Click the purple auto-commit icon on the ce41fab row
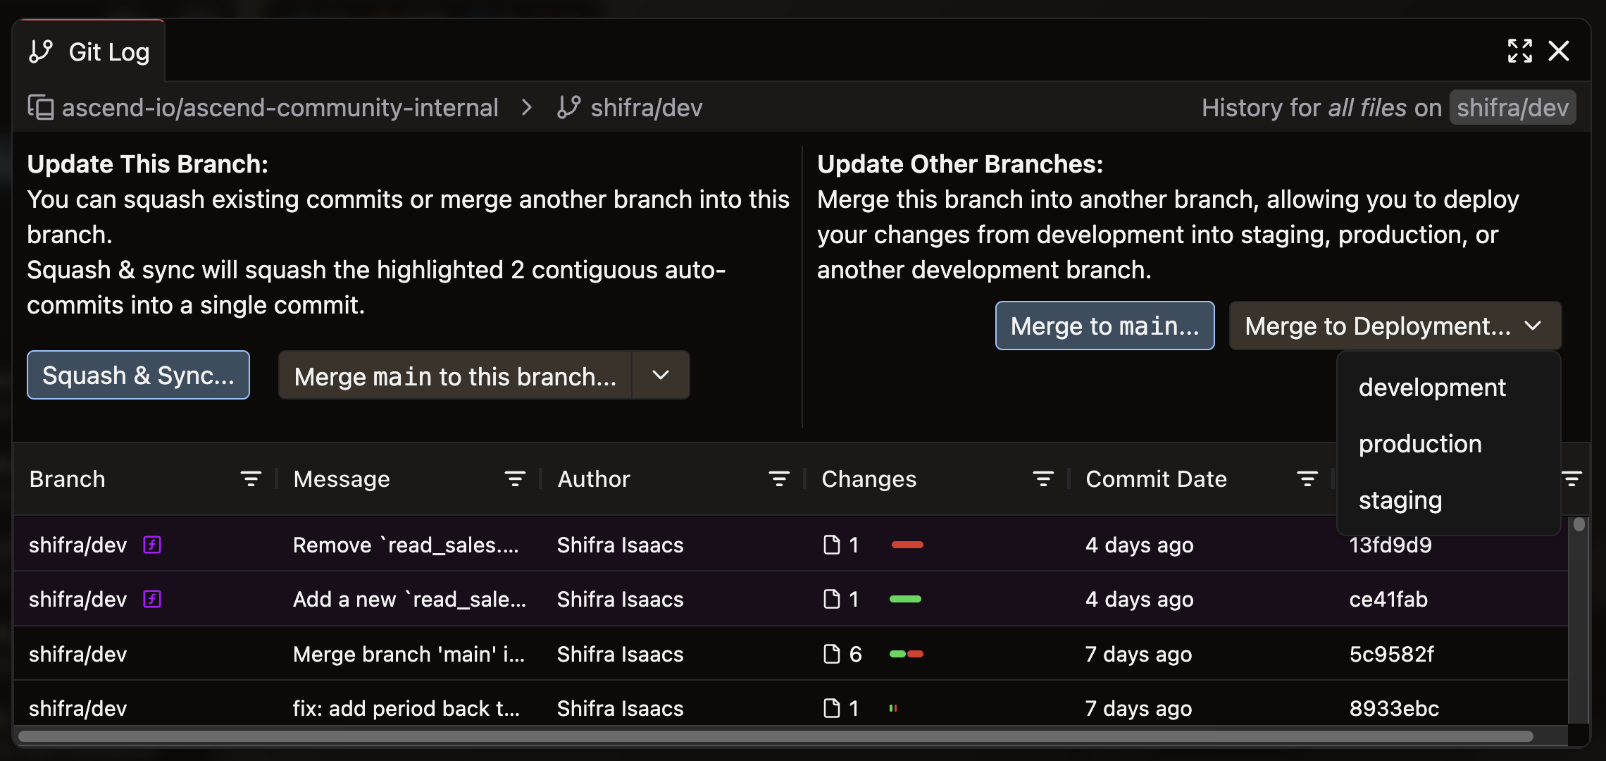Image resolution: width=1606 pixels, height=761 pixels. 152,599
